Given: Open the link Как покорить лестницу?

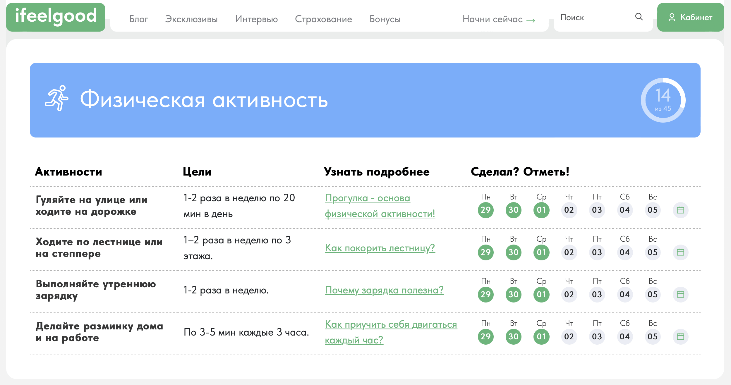Looking at the screenshot, I should point(380,248).
